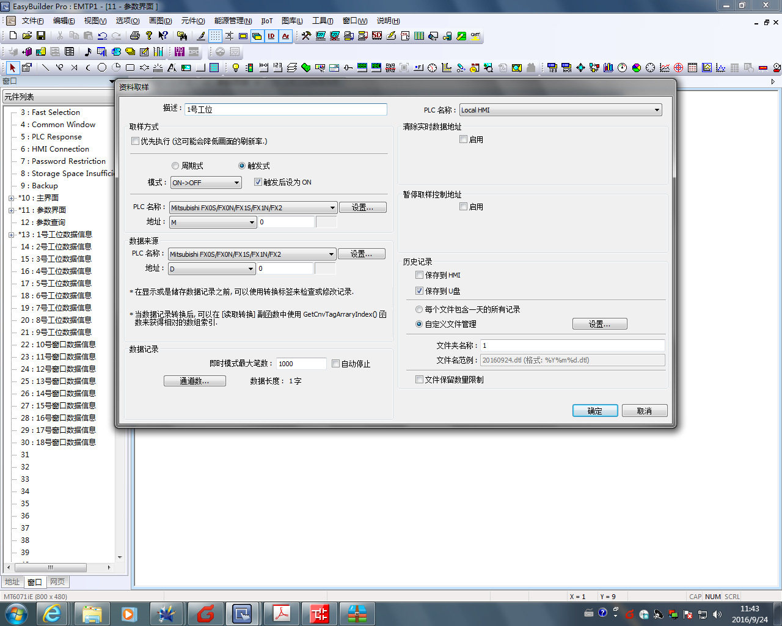
Task: Open the sound library music note icon
Action: [87, 52]
